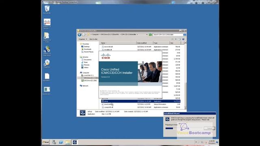Open PowerShell from taskbar
The height and width of the screenshot is (146, 260).
pos(61,142)
